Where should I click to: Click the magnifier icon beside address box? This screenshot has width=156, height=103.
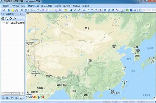pos(140,10)
